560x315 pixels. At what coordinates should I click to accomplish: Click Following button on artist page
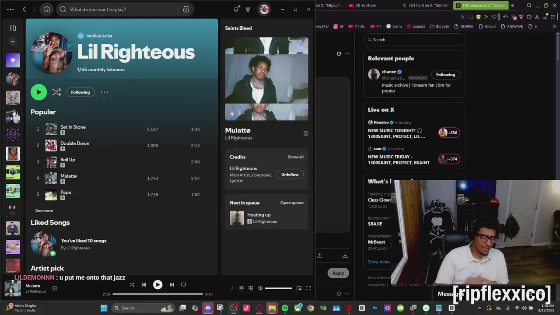[80, 92]
